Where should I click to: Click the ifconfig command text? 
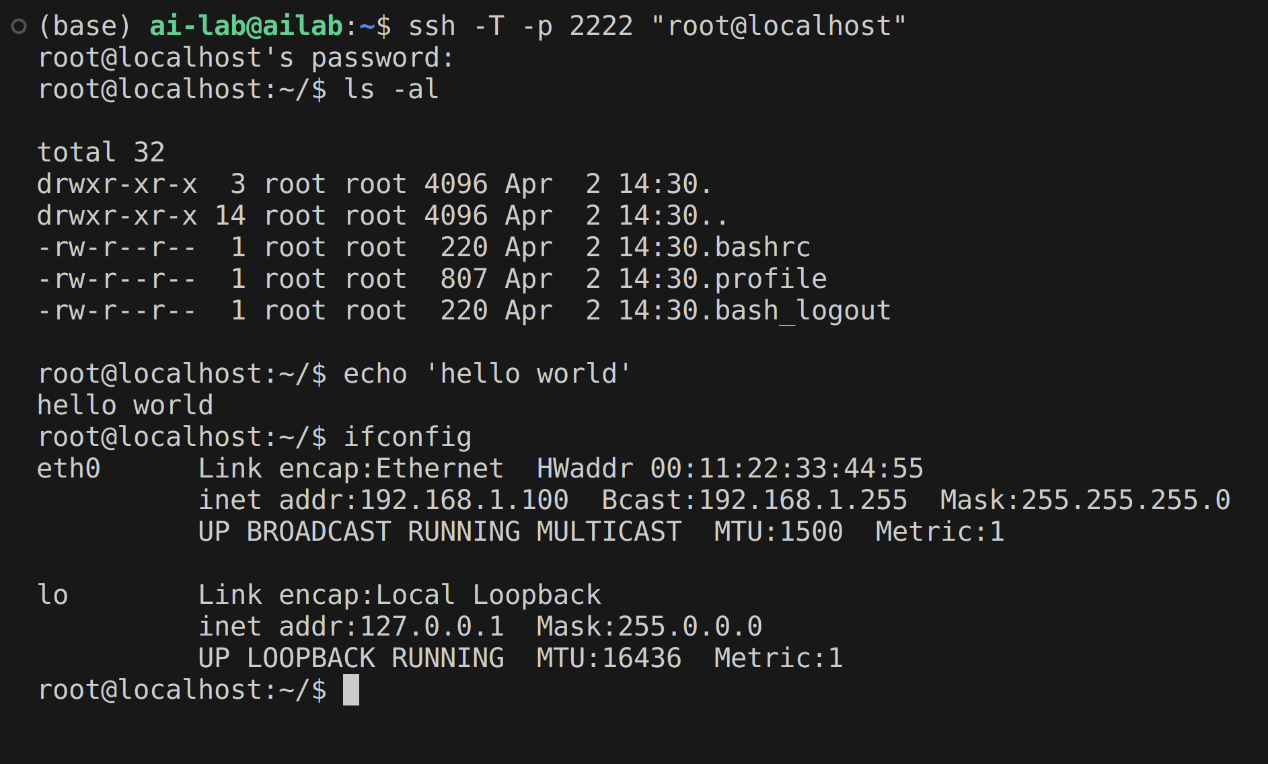pyautogui.click(x=408, y=437)
